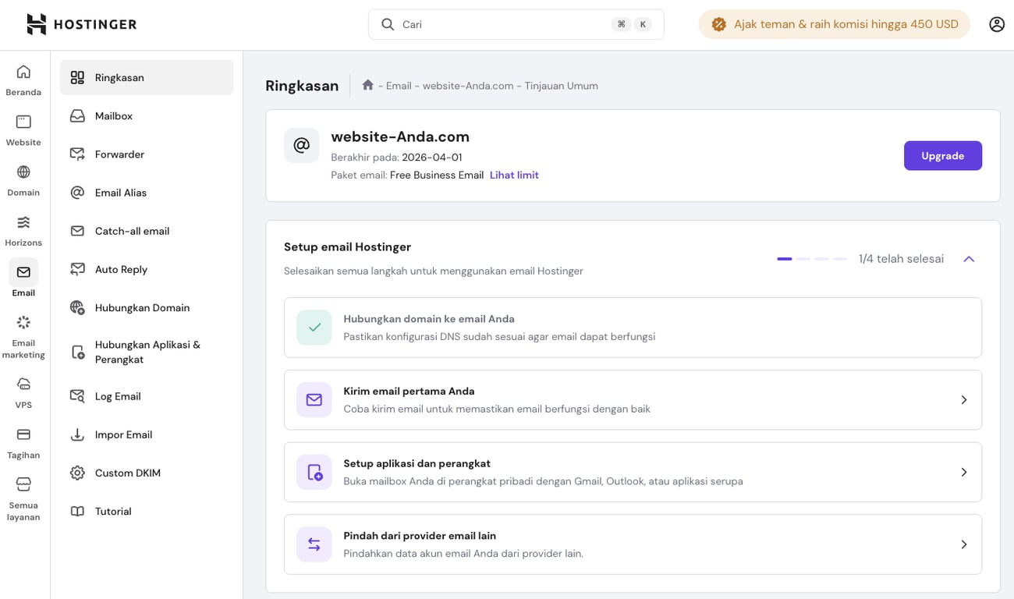
Task: Click the Hostinger logo
Action: coord(81,24)
